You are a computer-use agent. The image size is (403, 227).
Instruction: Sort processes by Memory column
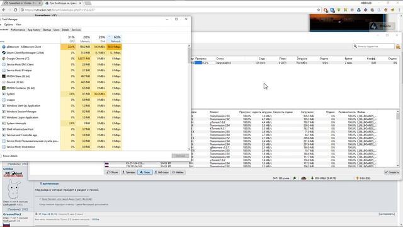coord(83,39)
